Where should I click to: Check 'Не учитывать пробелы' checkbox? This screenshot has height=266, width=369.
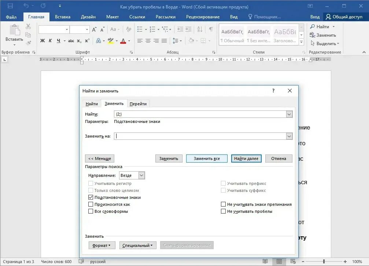coord(223,211)
